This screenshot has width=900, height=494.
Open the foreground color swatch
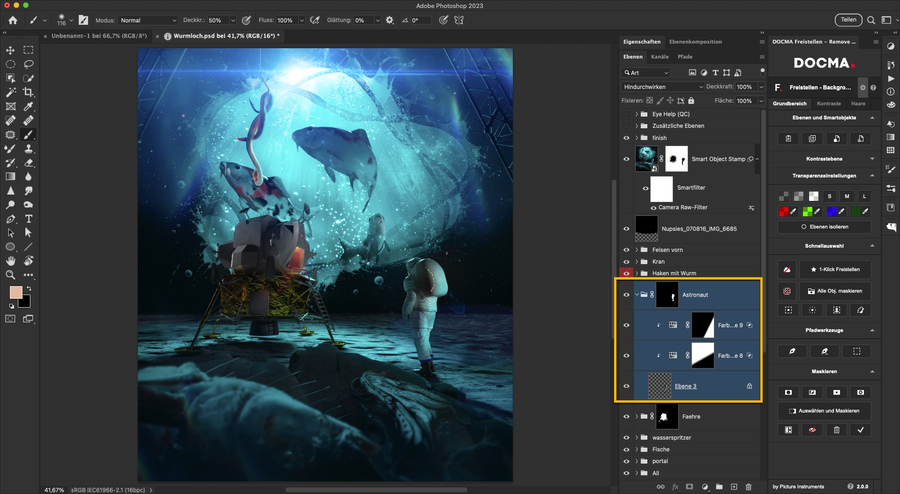tap(16, 293)
